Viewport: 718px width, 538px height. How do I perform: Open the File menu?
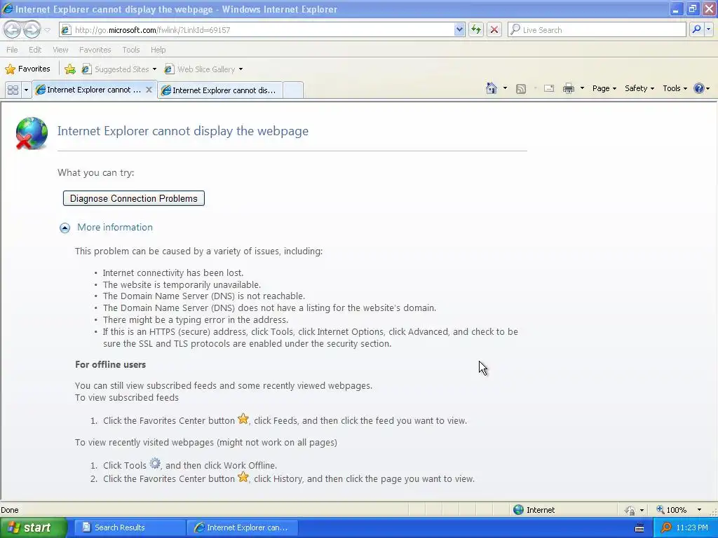tap(12, 50)
